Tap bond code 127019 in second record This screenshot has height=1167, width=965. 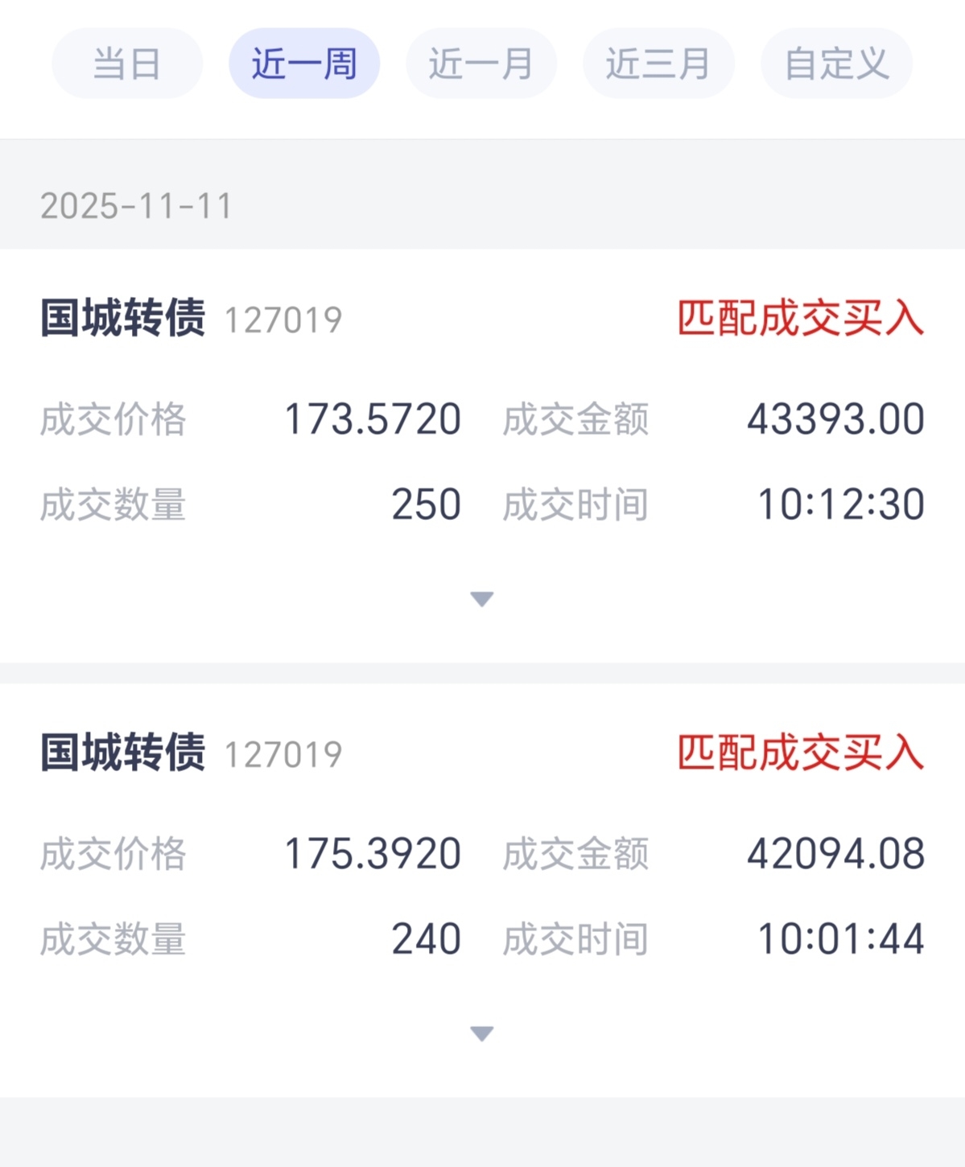[283, 755]
